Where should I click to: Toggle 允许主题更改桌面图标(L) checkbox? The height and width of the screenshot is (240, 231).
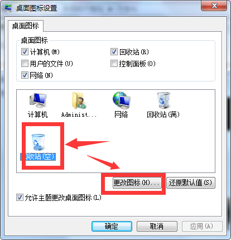20,198
